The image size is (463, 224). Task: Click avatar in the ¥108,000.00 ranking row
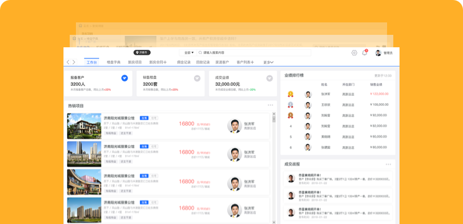pos(308,105)
